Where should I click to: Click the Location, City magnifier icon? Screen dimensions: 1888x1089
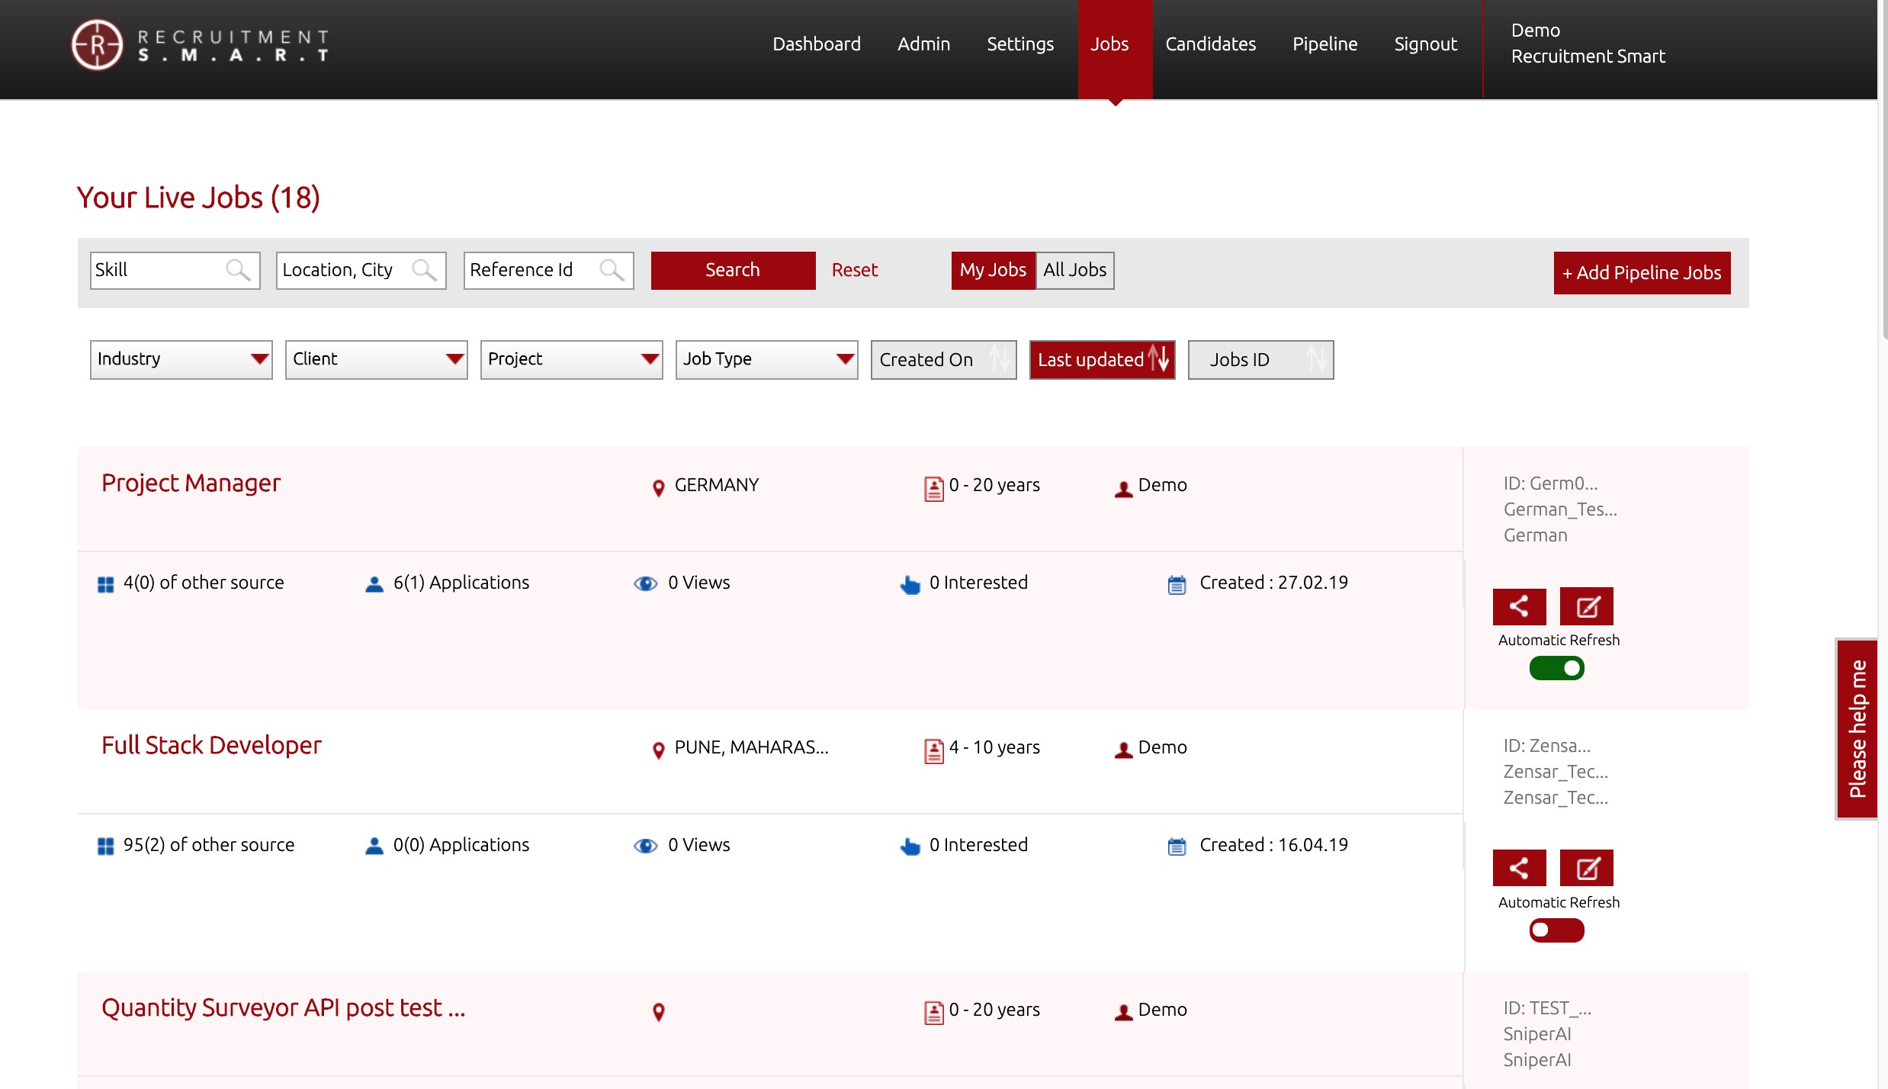[424, 270]
